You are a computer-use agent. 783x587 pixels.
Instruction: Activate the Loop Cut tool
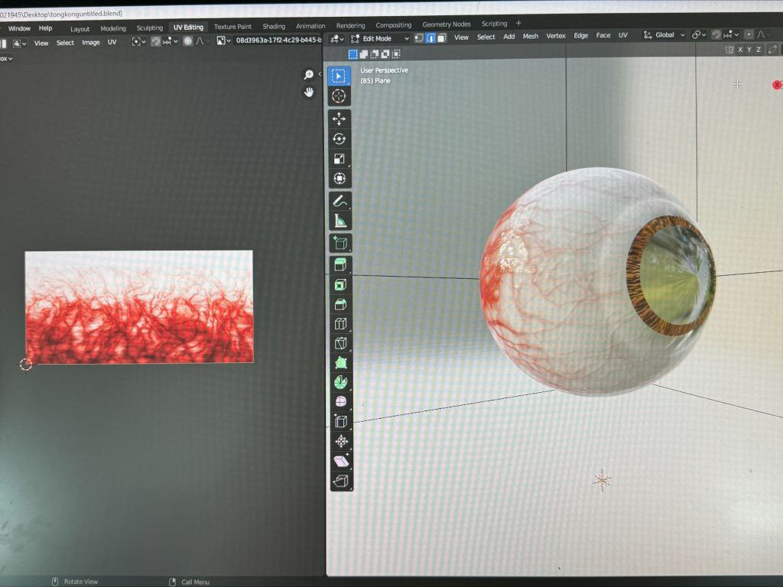point(340,324)
